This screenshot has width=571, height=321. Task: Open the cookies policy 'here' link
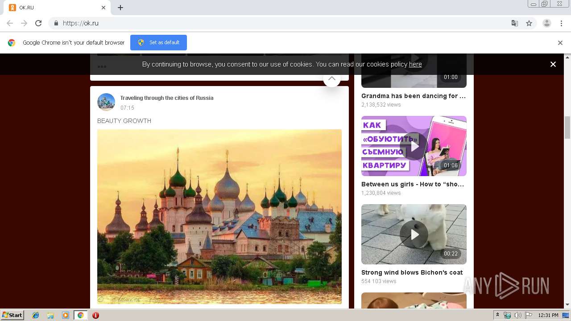pyautogui.click(x=415, y=64)
